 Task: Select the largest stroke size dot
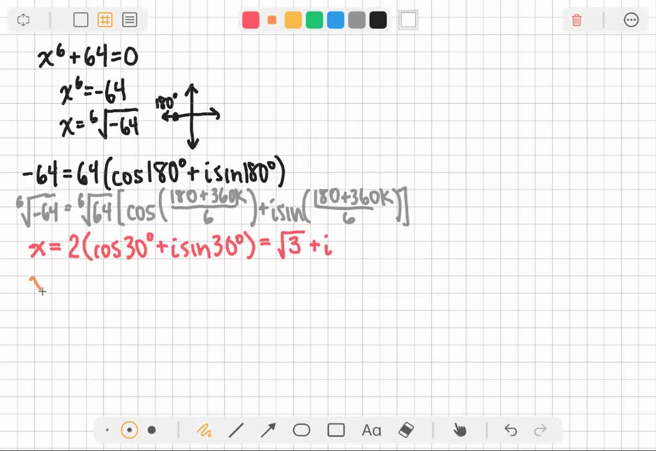pos(152,430)
